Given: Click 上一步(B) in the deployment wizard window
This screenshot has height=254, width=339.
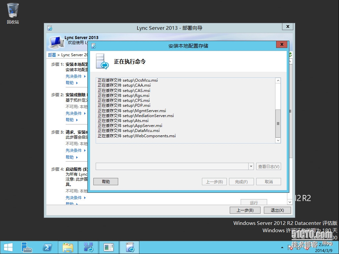Looking at the screenshot, I should click(x=245, y=210).
